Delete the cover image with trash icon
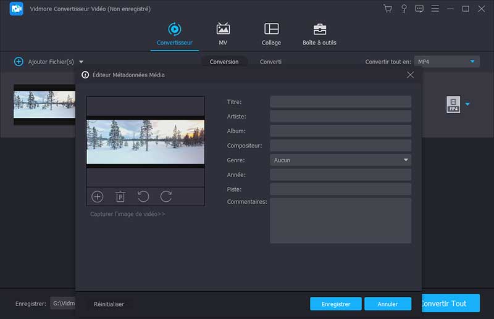This screenshot has height=319, width=494. pos(120,197)
